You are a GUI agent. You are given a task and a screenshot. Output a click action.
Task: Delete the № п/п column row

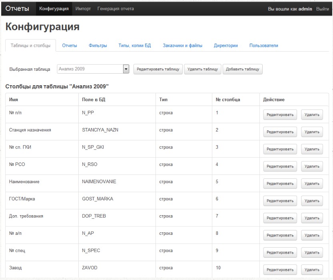point(312,115)
